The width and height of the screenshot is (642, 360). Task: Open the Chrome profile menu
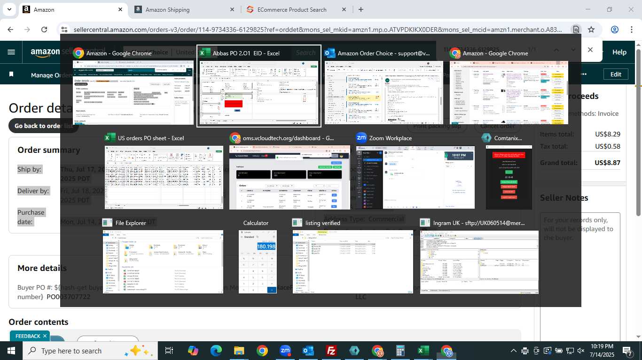(615, 30)
